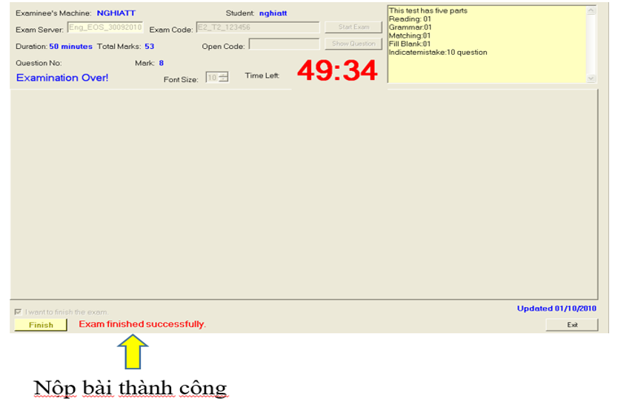Click the blue 'Examination Over!' text
618x407 pixels.
[x=62, y=78]
